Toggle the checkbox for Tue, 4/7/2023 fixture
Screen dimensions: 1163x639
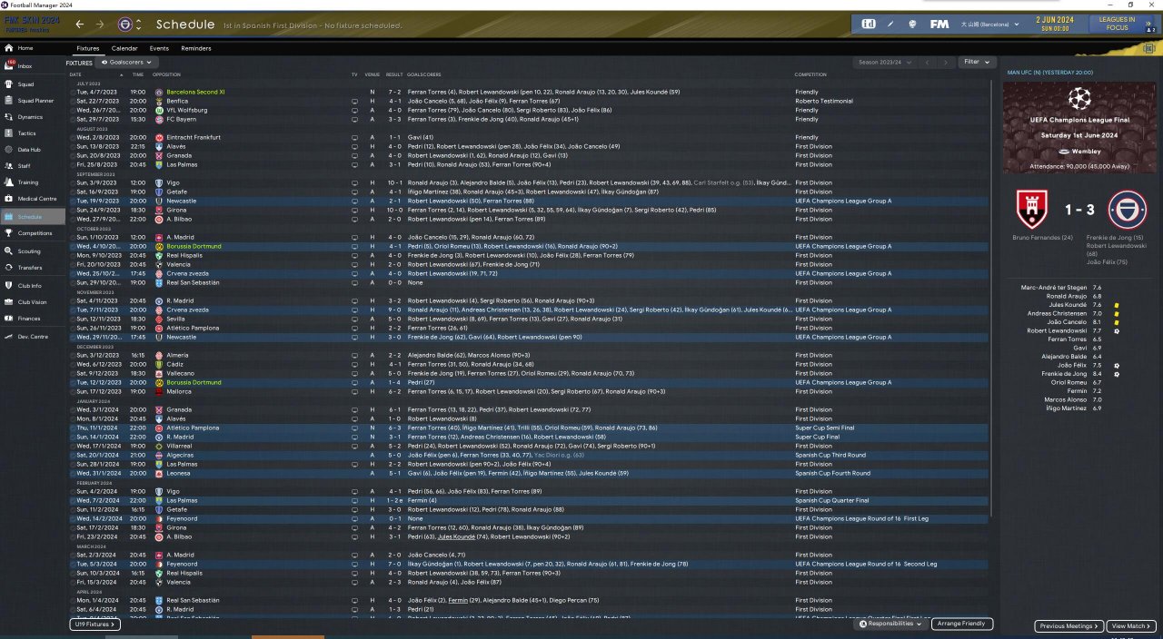coord(73,92)
